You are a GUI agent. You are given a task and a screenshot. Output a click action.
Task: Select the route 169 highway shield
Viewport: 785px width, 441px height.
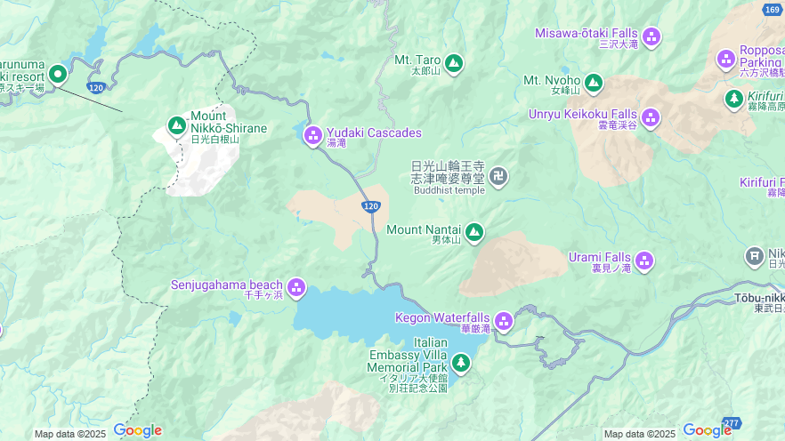tap(773, 10)
